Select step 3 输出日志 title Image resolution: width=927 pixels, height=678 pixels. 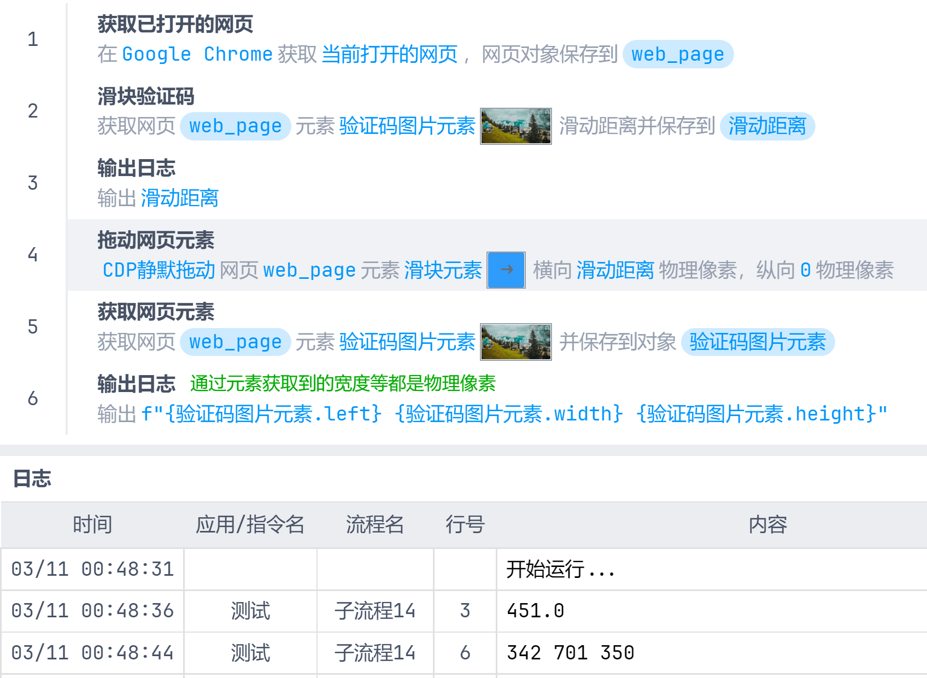(x=136, y=168)
